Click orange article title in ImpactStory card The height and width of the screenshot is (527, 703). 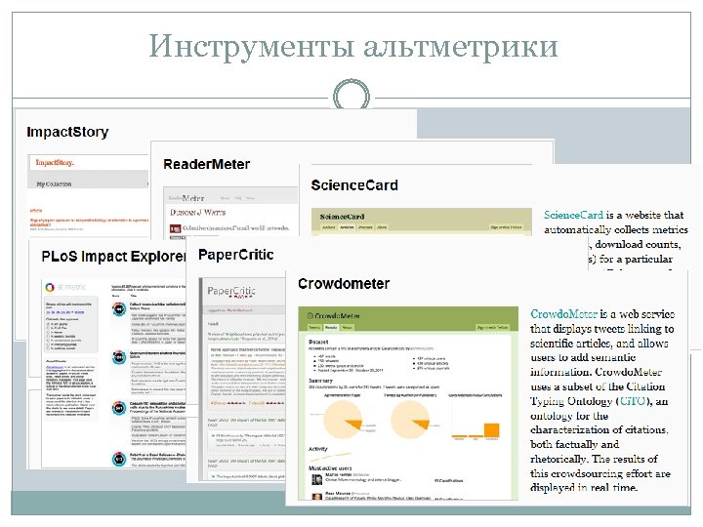point(89,222)
